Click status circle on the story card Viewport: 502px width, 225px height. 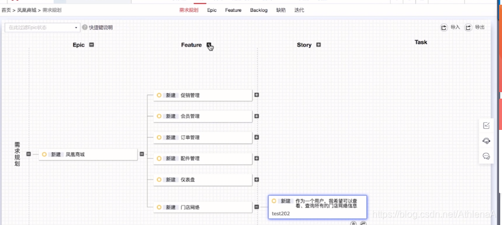(274, 201)
